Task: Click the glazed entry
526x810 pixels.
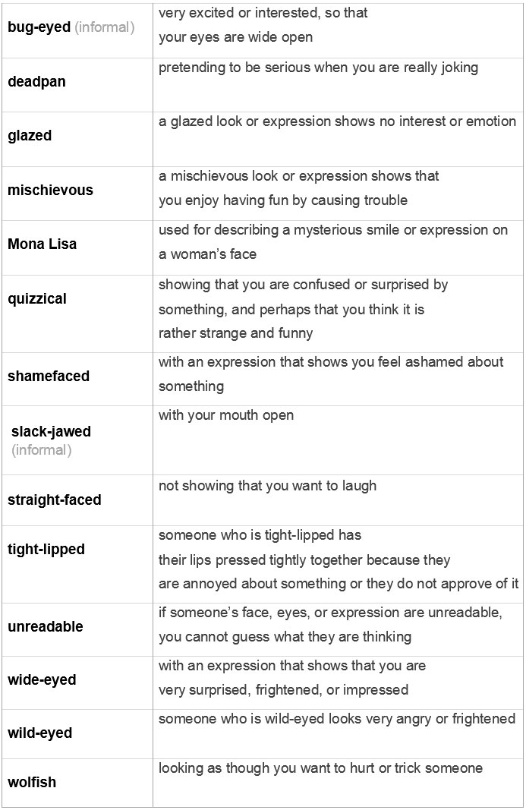Action: click(30, 136)
